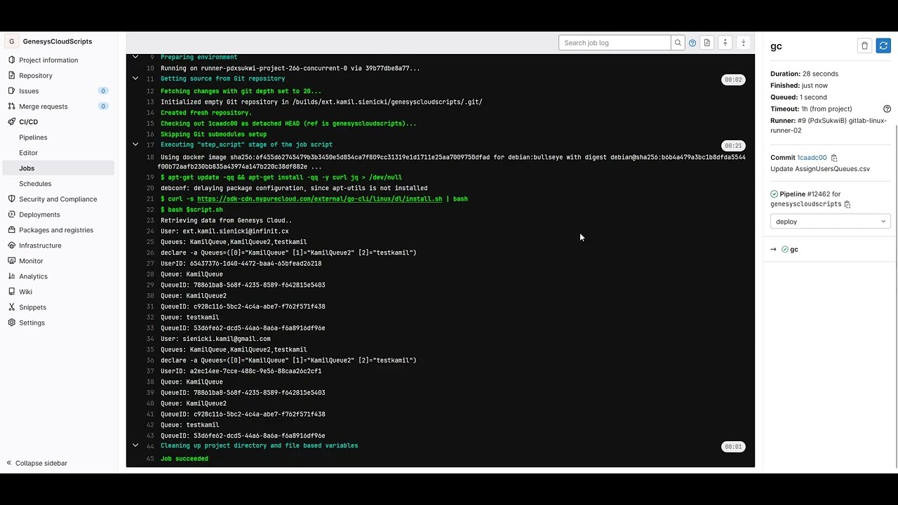The image size is (898, 505).
Task: Click the Issues sidebar icon
Action: [x=12, y=91]
